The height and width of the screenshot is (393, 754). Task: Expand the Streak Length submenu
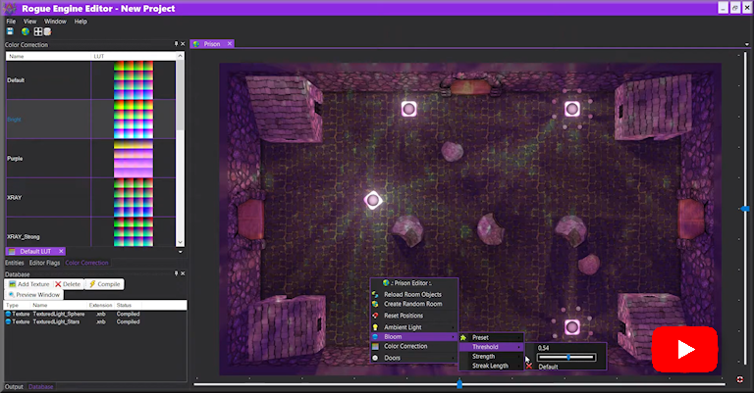(491, 366)
